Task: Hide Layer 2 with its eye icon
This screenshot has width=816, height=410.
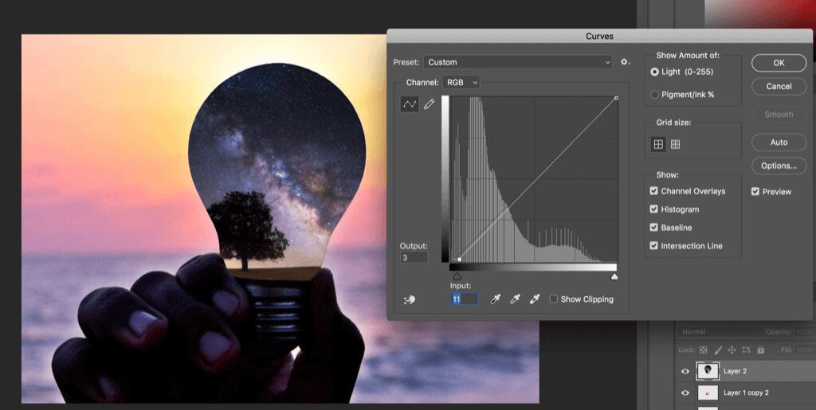Action: pyautogui.click(x=685, y=371)
